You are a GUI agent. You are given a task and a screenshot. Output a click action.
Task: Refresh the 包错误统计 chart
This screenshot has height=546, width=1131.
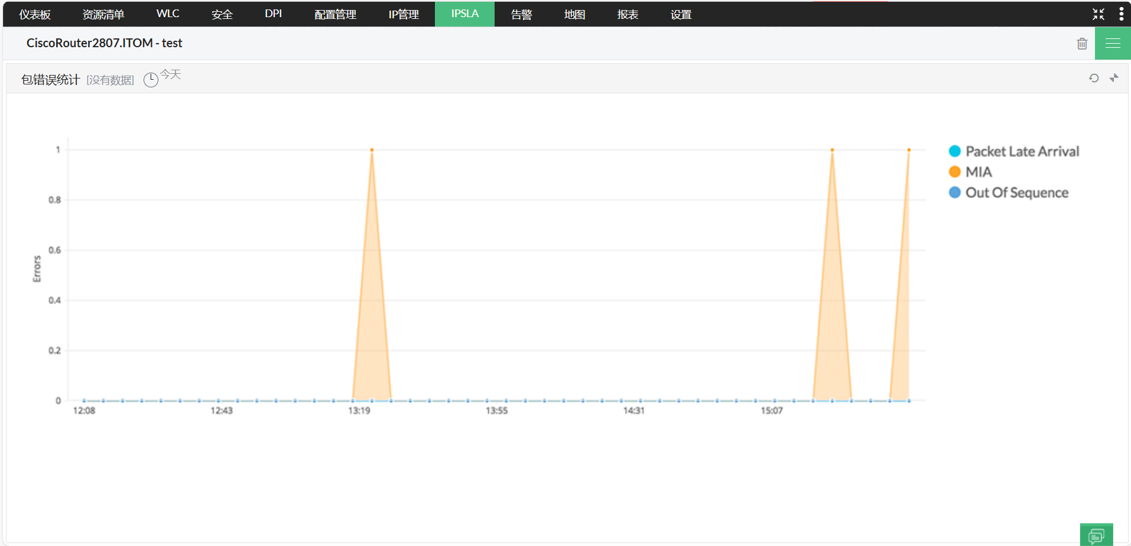tap(1094, 78)
